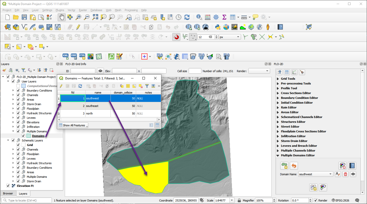Open the Python console icon

(218, 27)
